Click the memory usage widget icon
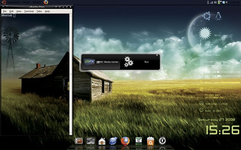The width and height of the screenshot is (241, 150). coord(202,103)
